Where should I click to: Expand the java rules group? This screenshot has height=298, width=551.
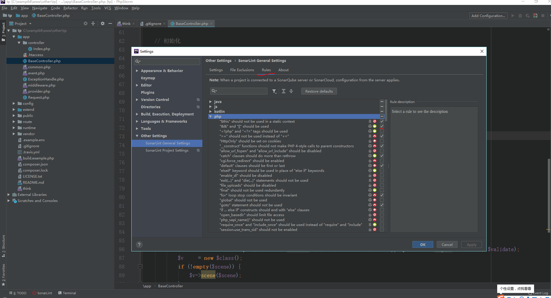[211, 102]
